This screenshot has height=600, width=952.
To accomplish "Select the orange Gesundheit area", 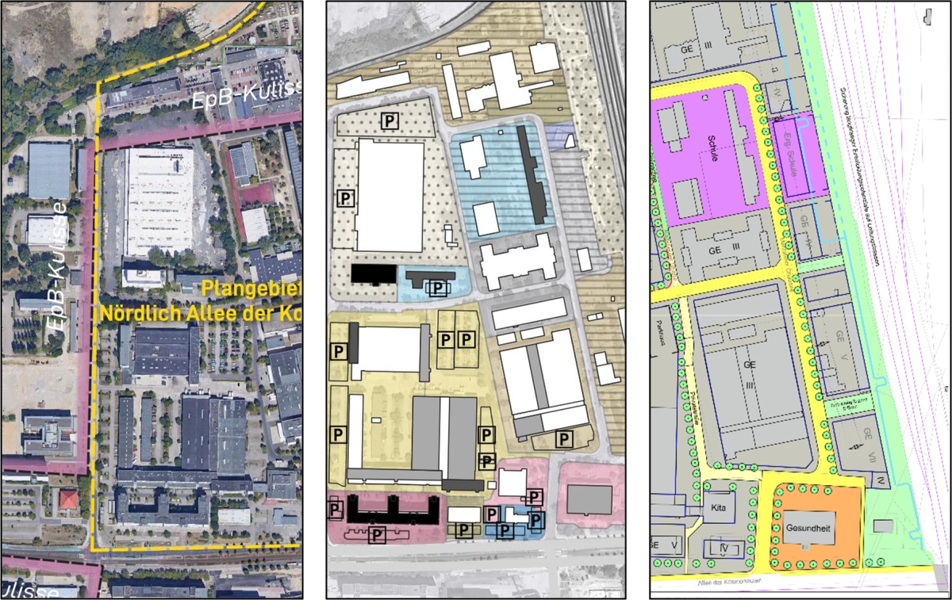I will (811, 525).
